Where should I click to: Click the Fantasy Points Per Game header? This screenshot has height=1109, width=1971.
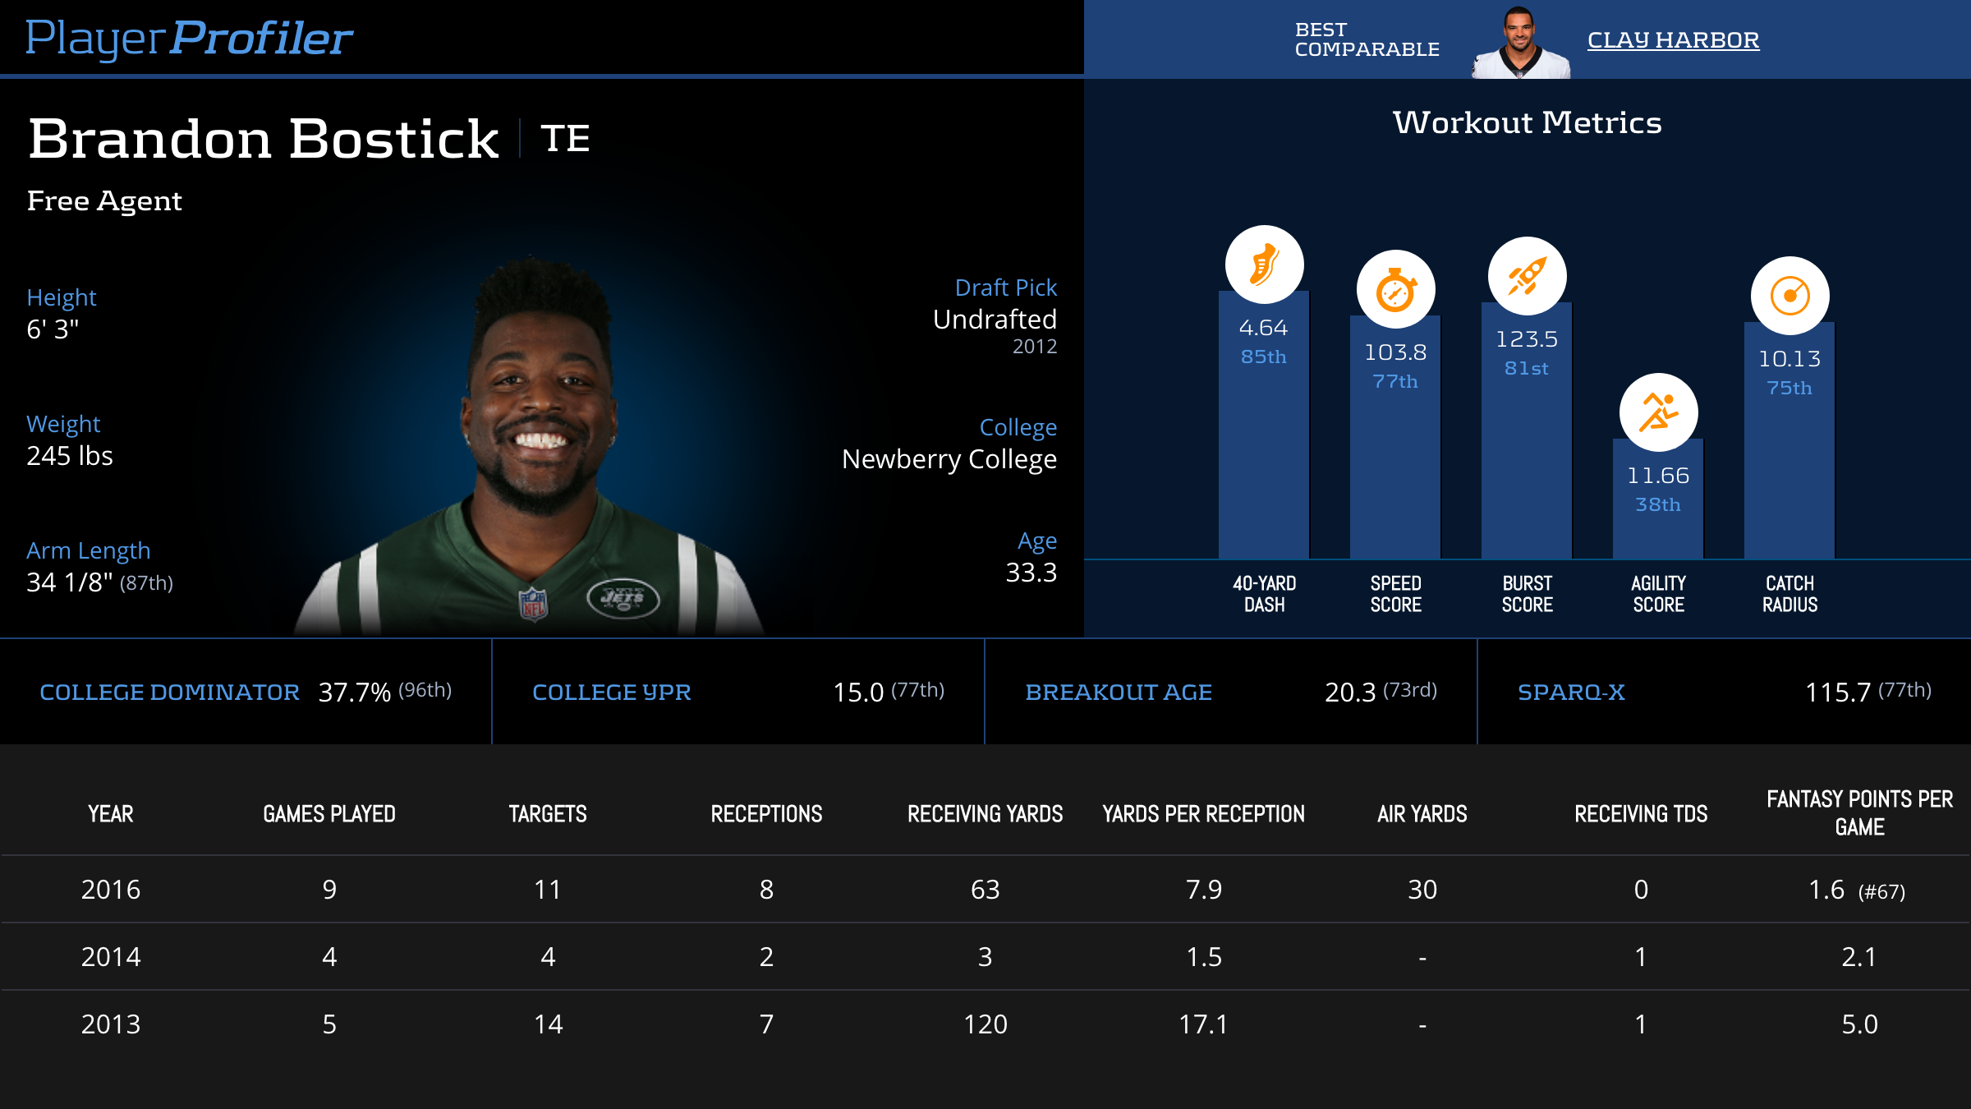click(x=1859, y=812)
